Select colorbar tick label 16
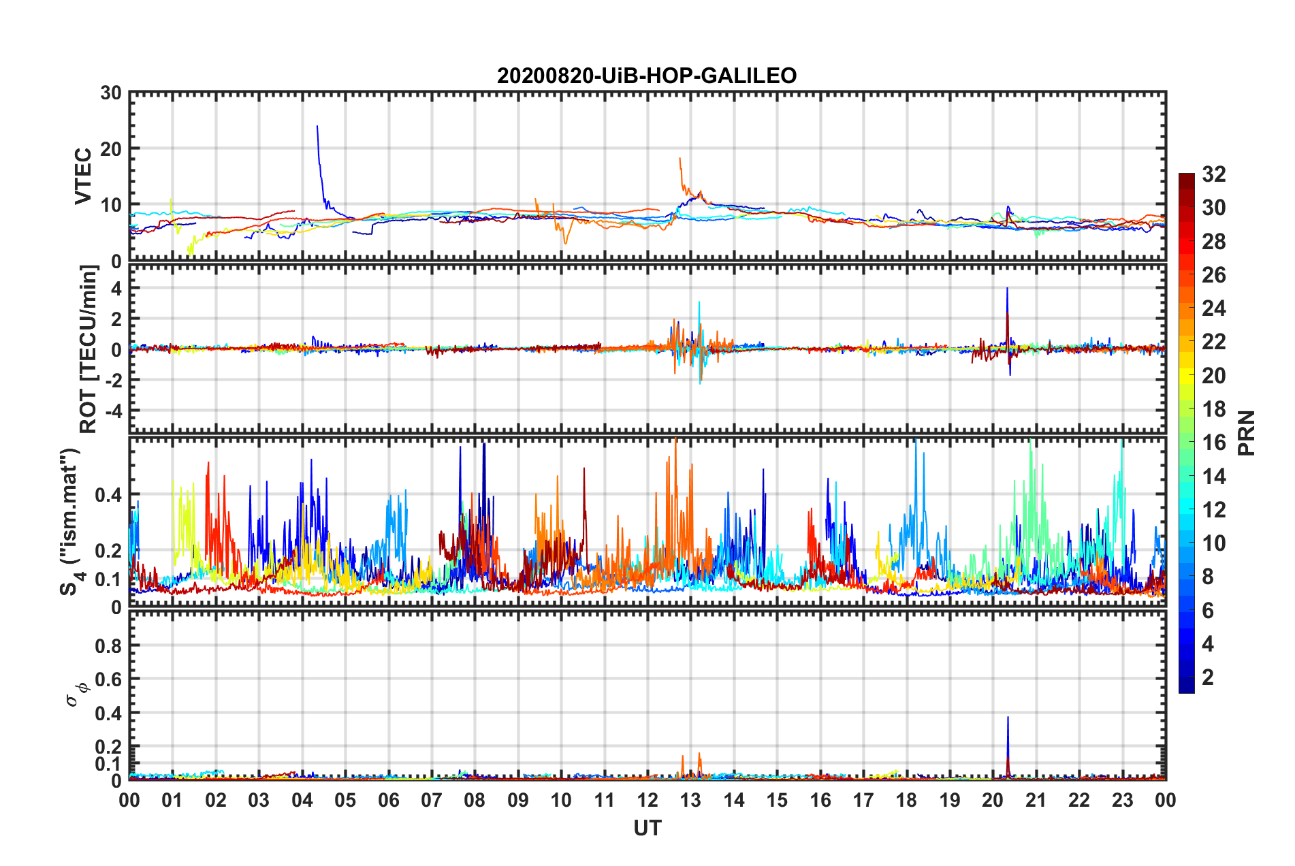 pyautogui.click(x=1213, y=443)
